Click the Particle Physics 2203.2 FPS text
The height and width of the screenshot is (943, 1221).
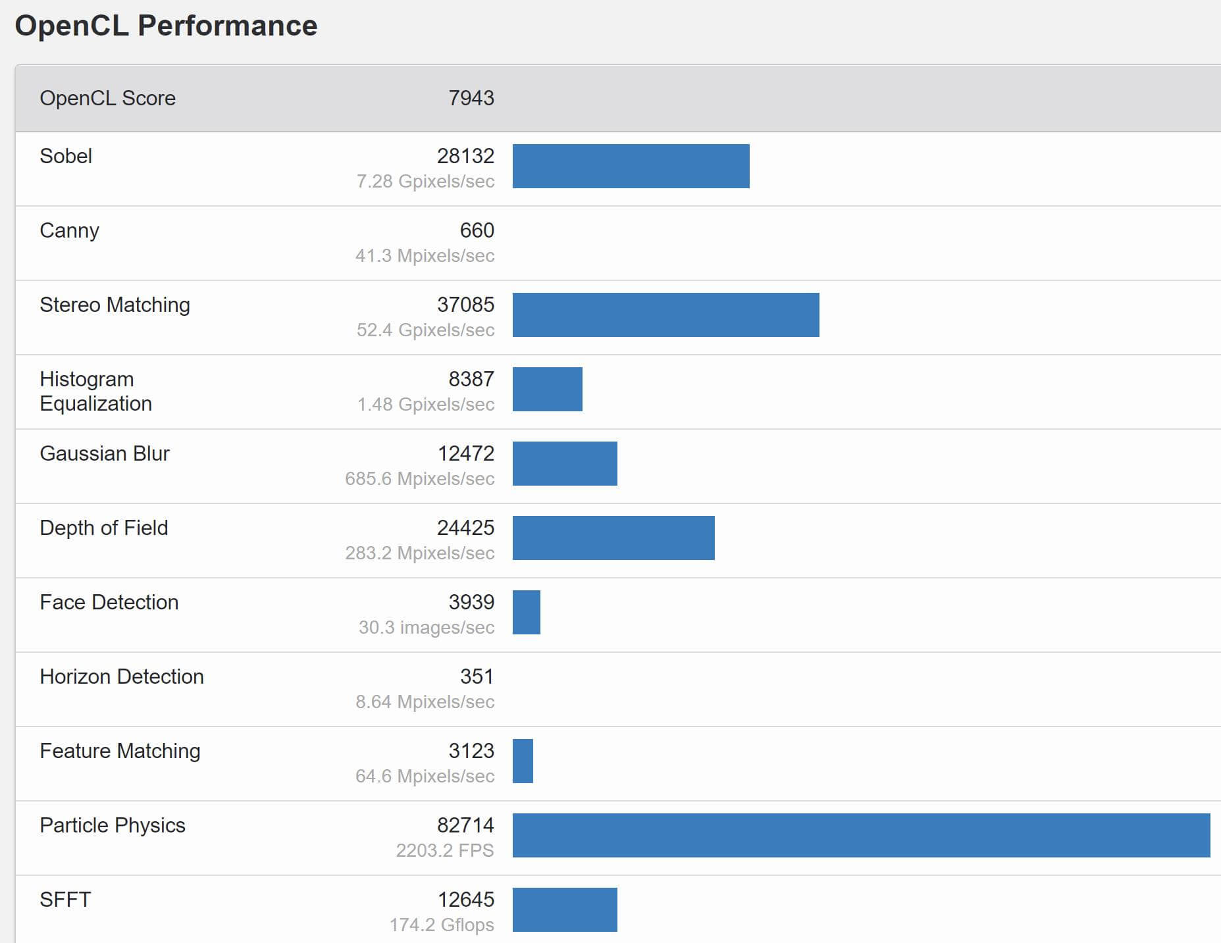click(444, 850)
